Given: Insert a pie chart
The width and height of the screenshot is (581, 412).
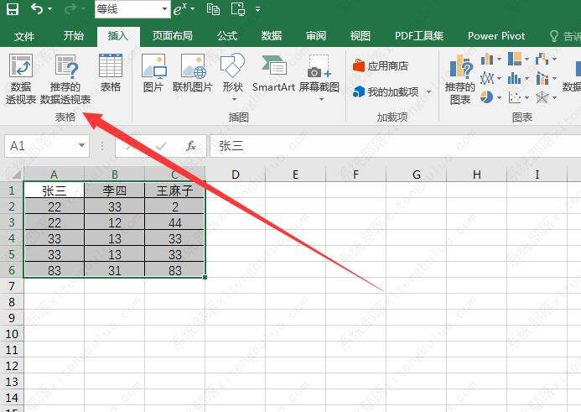Looking at the screenshot, I should point(486,97).
